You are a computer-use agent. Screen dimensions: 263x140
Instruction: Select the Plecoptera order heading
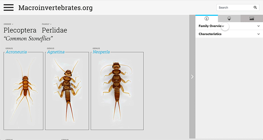[x=20, y=30]
